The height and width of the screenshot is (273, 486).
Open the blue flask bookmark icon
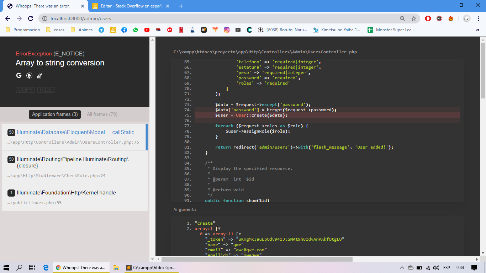point(192,30)
